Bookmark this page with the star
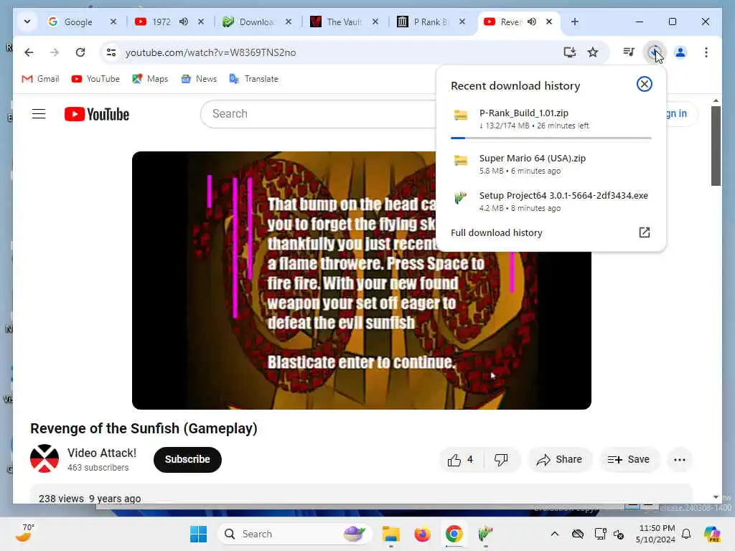 (593, 52)
